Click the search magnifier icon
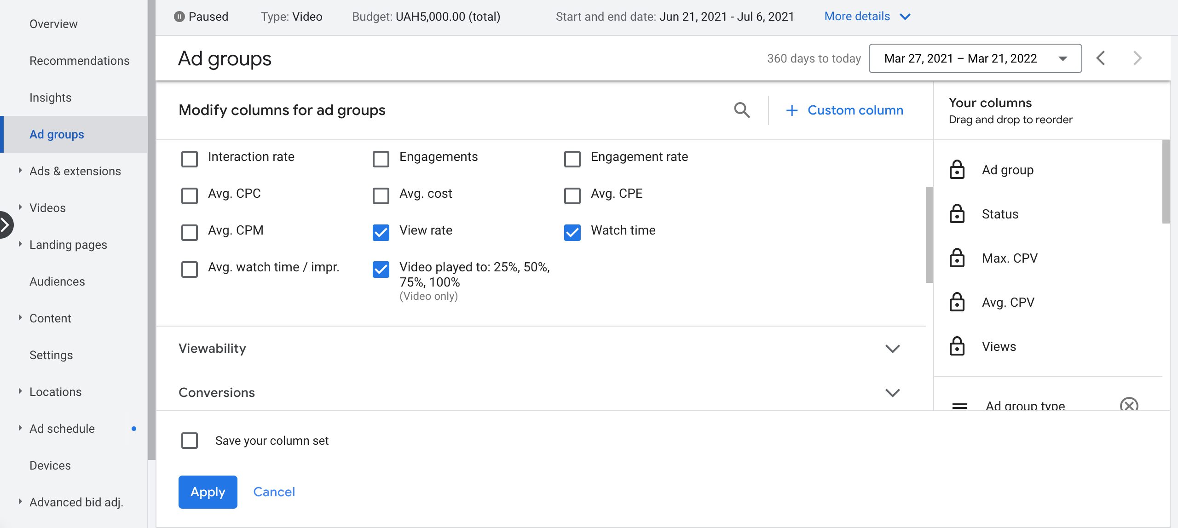The height and width of the screenshot is (528, 1178). pos(742,110)
